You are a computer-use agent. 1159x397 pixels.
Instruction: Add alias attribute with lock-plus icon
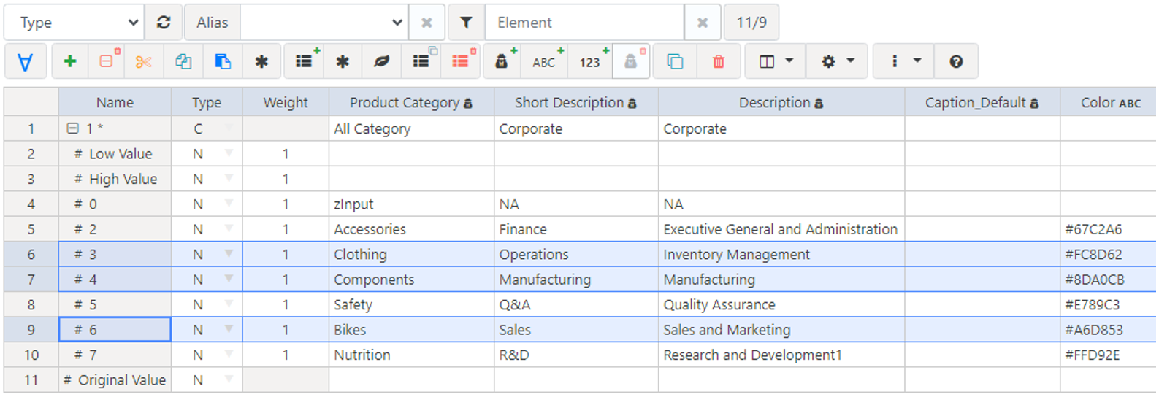click(503, 62)
